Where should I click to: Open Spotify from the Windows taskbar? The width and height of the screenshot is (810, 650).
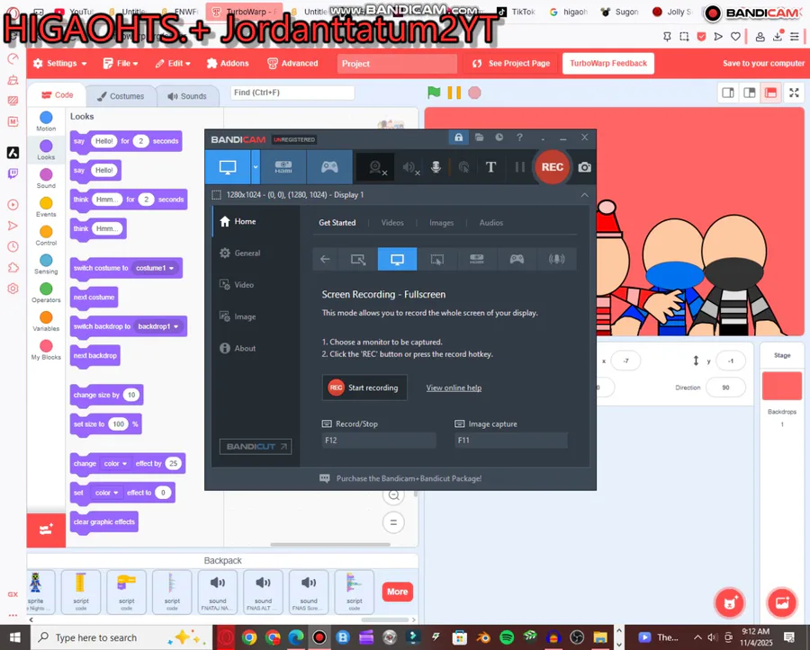(508, 637)
